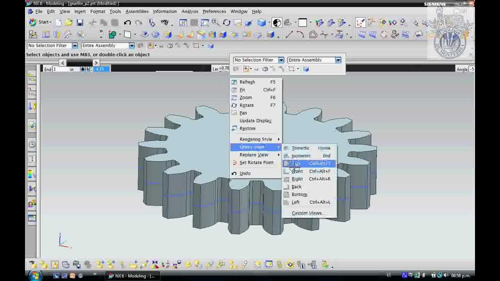Click the black-and-white face appearance icon
Viewport: 500px width, 281px height.
277,23
